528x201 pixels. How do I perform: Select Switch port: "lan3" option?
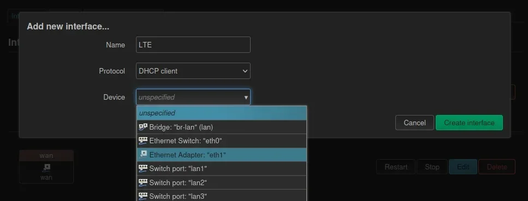pos(222,196)
